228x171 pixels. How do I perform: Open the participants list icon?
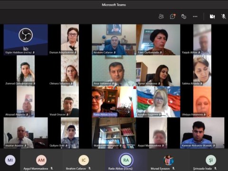(x=161, y=16)
